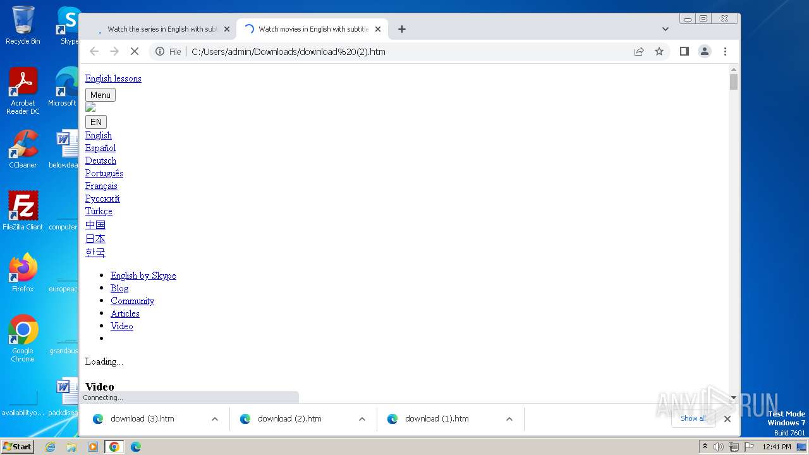809x455 pixels.
Task: Choose English language link
Action: (99, 135)
